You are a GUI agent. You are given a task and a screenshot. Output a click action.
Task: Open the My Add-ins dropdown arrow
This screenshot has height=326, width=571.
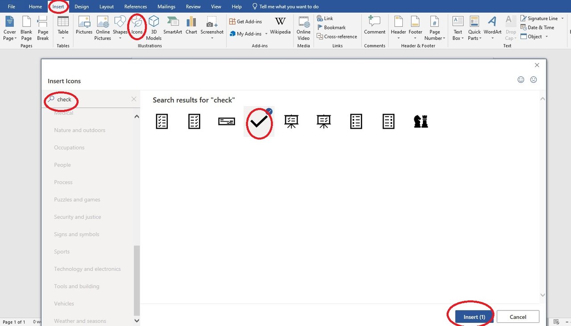click(266, 34)
